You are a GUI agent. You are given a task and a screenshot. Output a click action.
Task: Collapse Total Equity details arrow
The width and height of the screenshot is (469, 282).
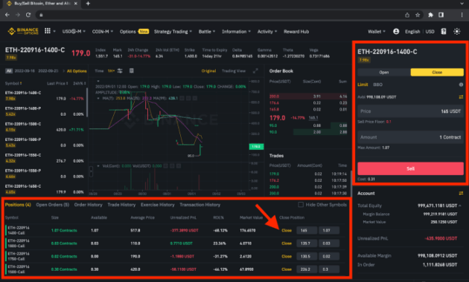(x=460, y=206)
